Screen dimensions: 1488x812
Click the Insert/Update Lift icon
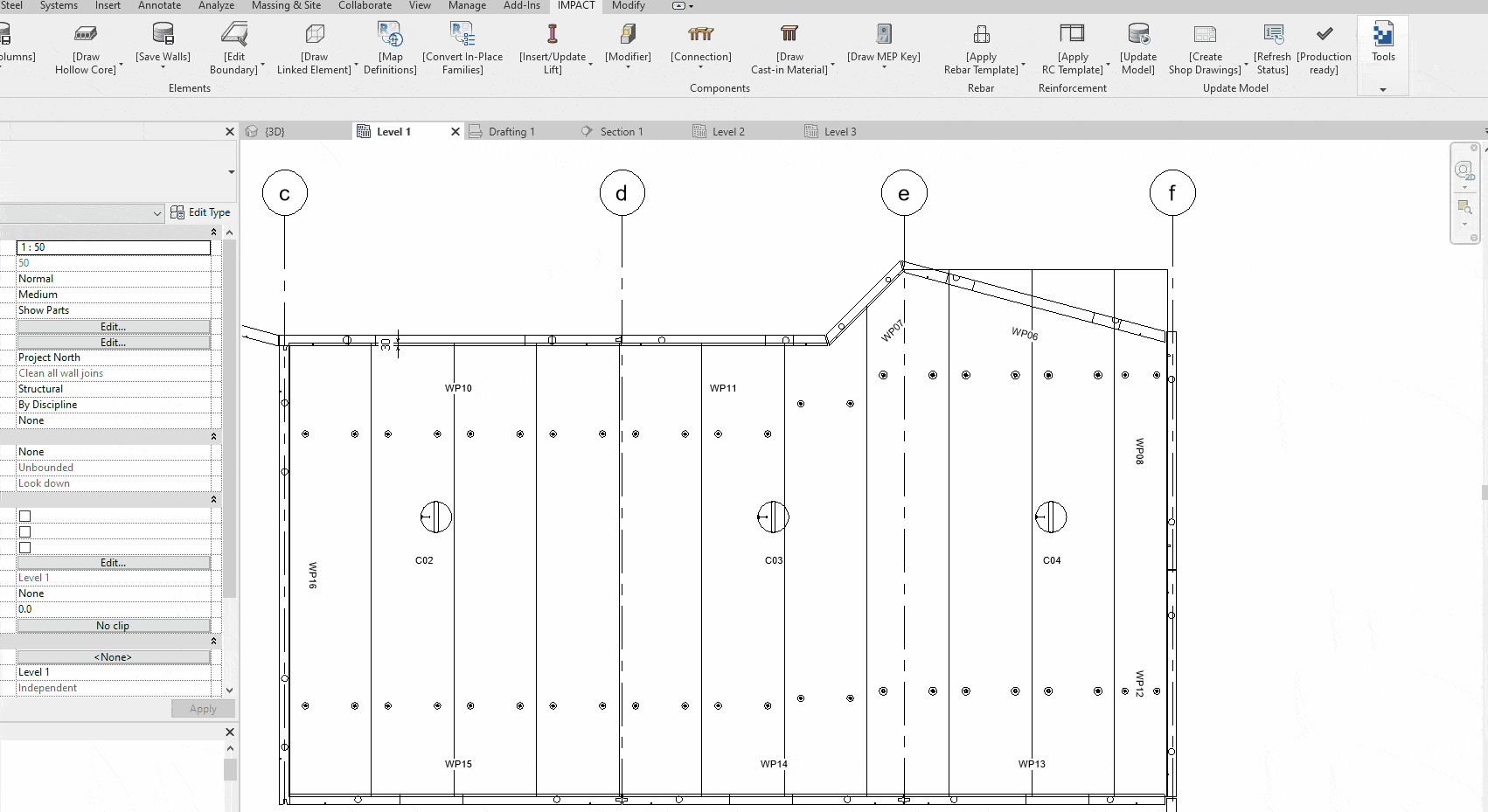[552, 34]
